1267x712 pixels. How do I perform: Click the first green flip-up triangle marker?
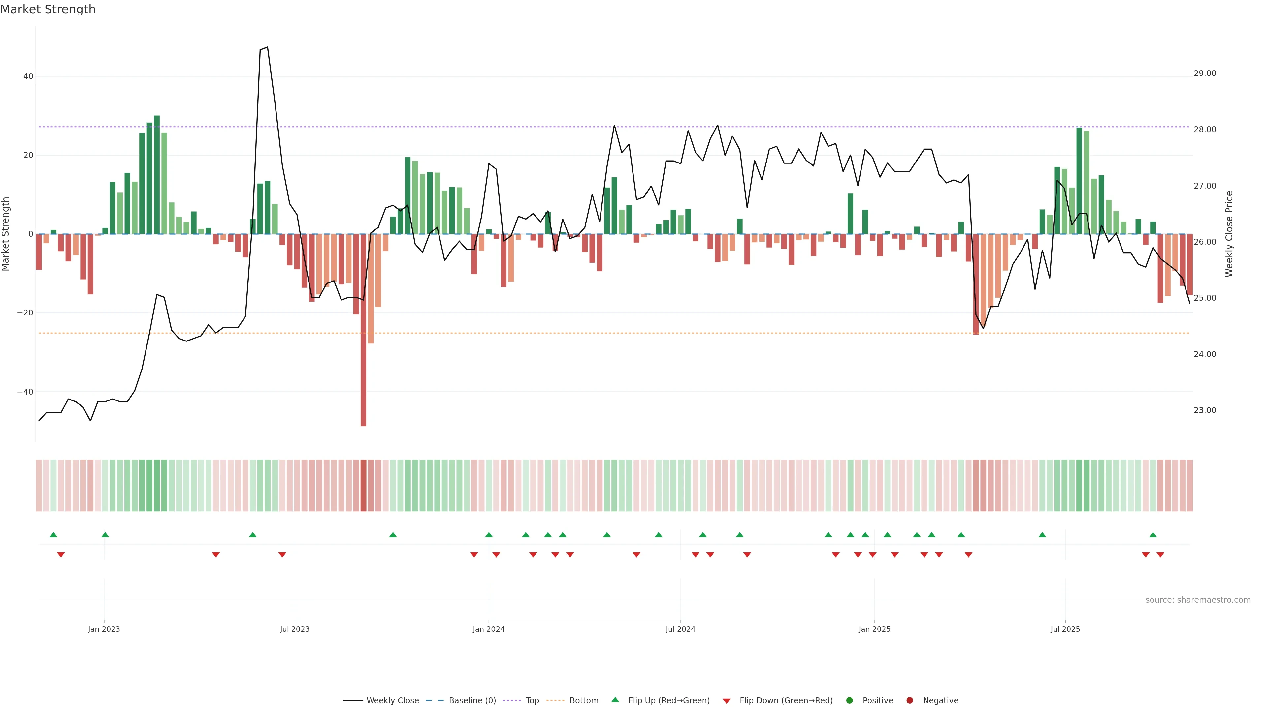coord(53,535)
